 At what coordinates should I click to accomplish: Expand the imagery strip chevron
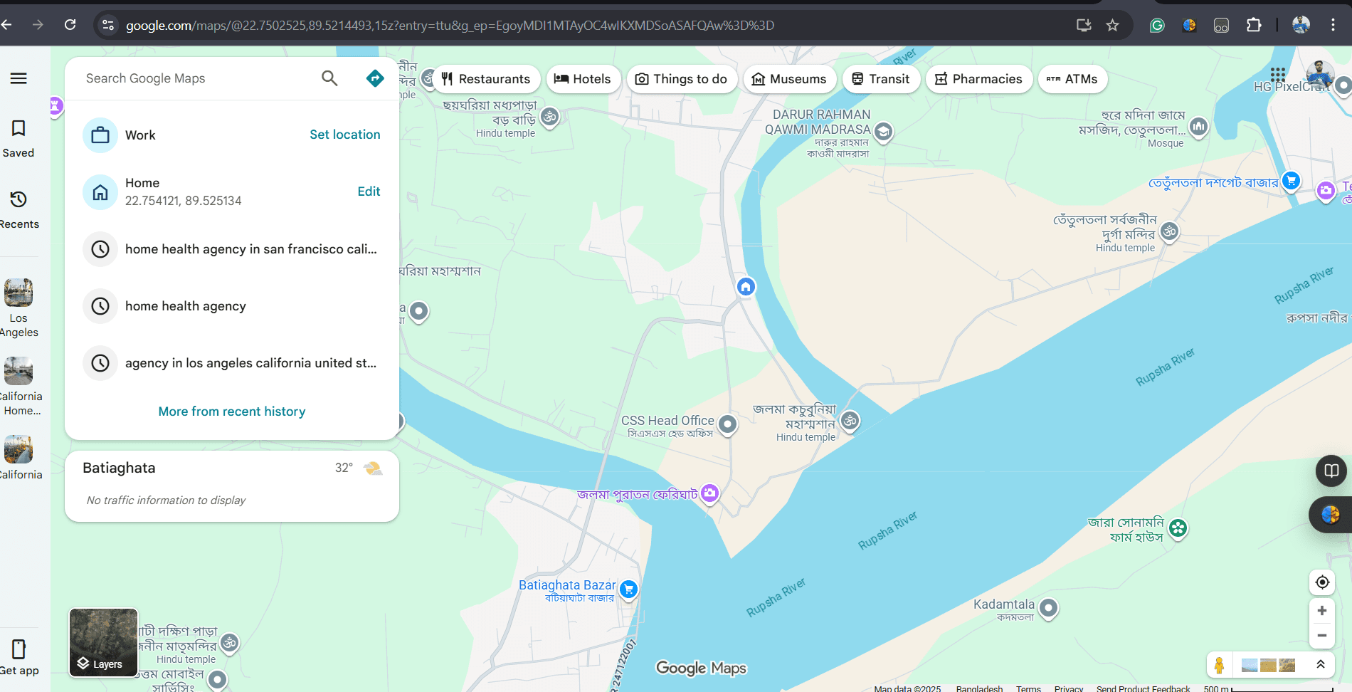coord(1320,664)
